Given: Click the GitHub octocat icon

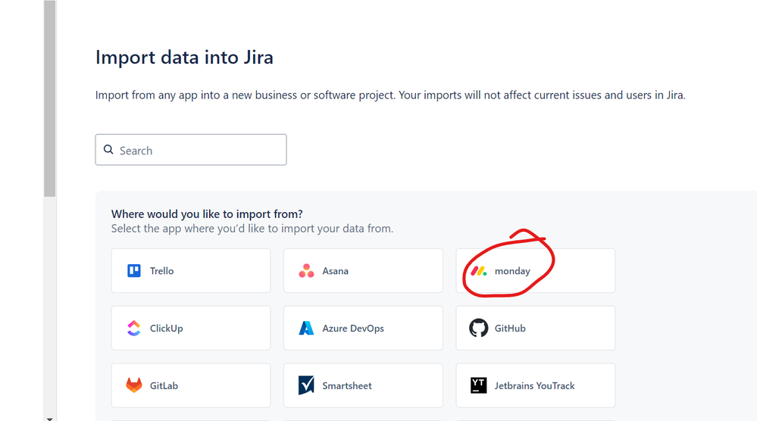Looking at the screenshot, I should click(x=478, y=328).
